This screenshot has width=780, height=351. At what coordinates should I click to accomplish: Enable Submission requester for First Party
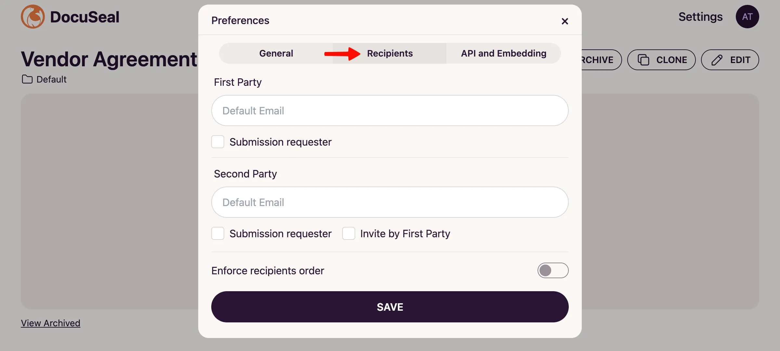(218, 142)
